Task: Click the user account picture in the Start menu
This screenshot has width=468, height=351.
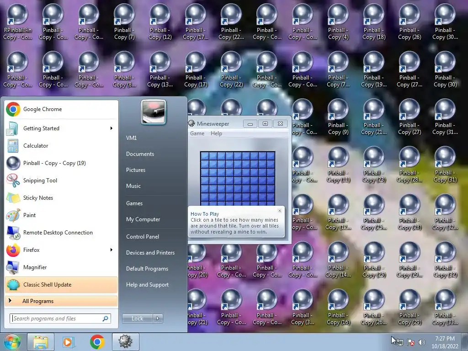Action: tap(154, 112)
